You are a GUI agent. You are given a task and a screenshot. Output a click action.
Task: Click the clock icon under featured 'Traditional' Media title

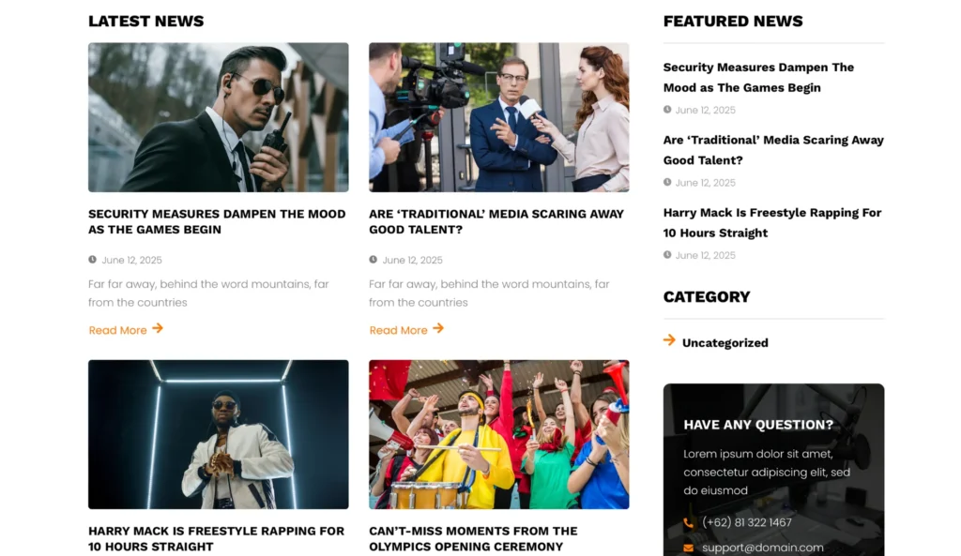pos(667,182)
